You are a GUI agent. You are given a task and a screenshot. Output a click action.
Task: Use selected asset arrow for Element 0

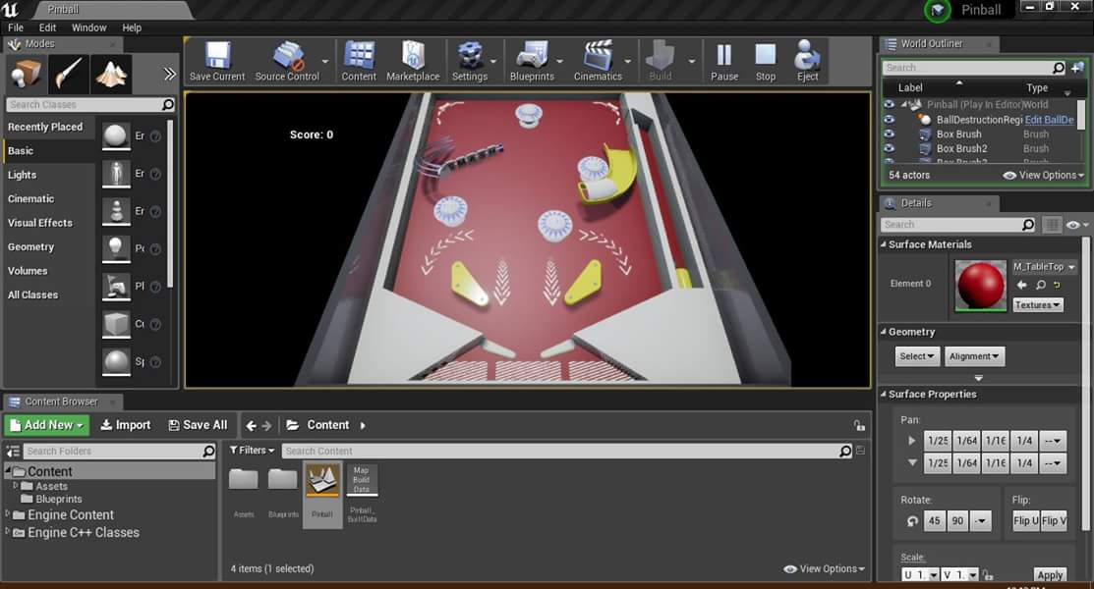click(x=1021, y=285)
